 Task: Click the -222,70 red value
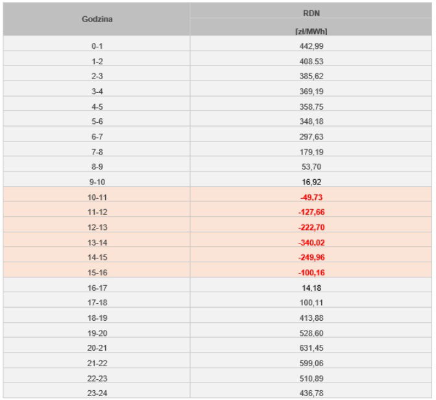(x=313, y=227)
